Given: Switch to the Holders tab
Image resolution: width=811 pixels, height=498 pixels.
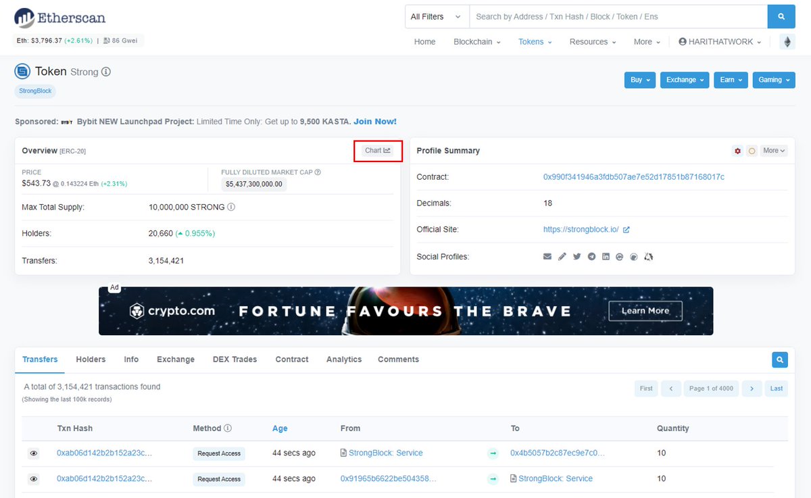Looking at the screenshot, I should pyautogui.click(x=91, y=359).
